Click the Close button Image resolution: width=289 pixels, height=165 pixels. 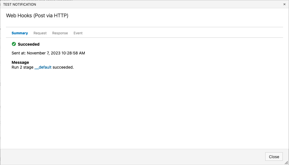coord(274,157)
